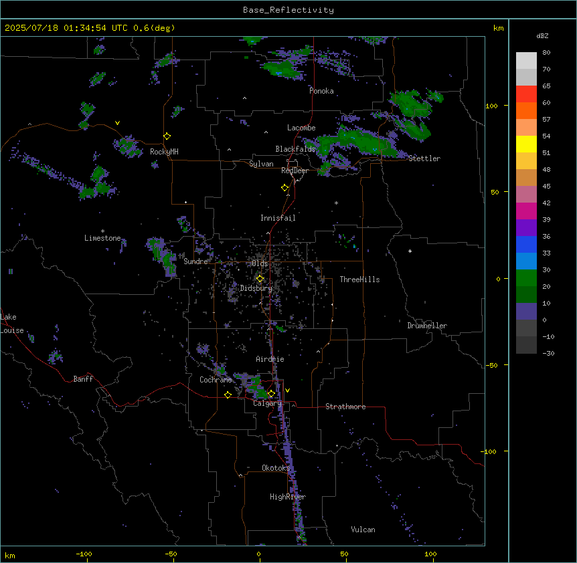Click the white asterisk northeast of Innisfail
The width and height of the screenshot is (577, 563).
click(336, 203)
